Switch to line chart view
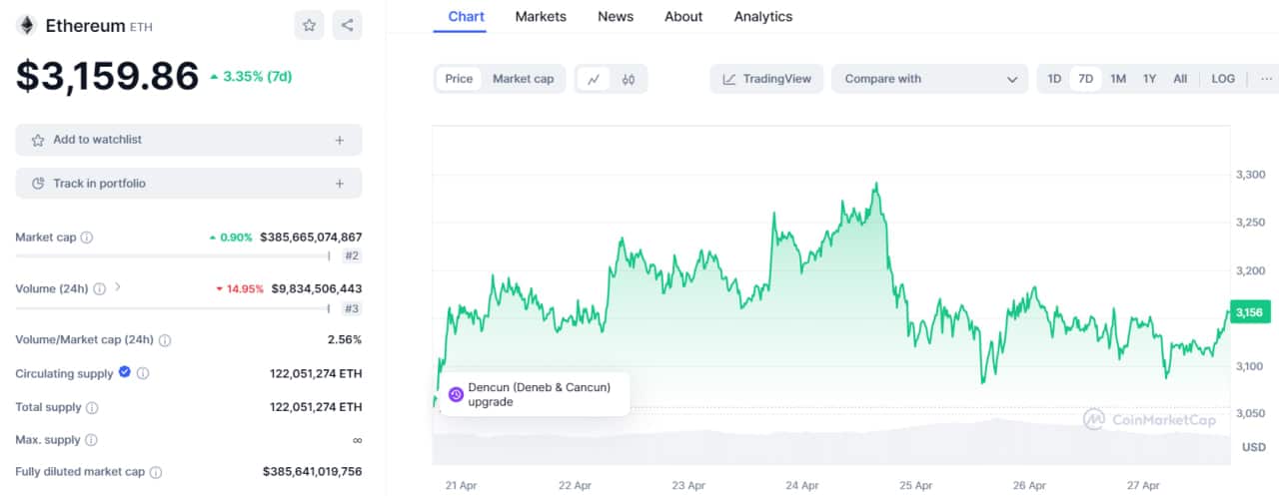Image resolution: width=1279 pixels, height=496 pixels. [x=594, y=79]
